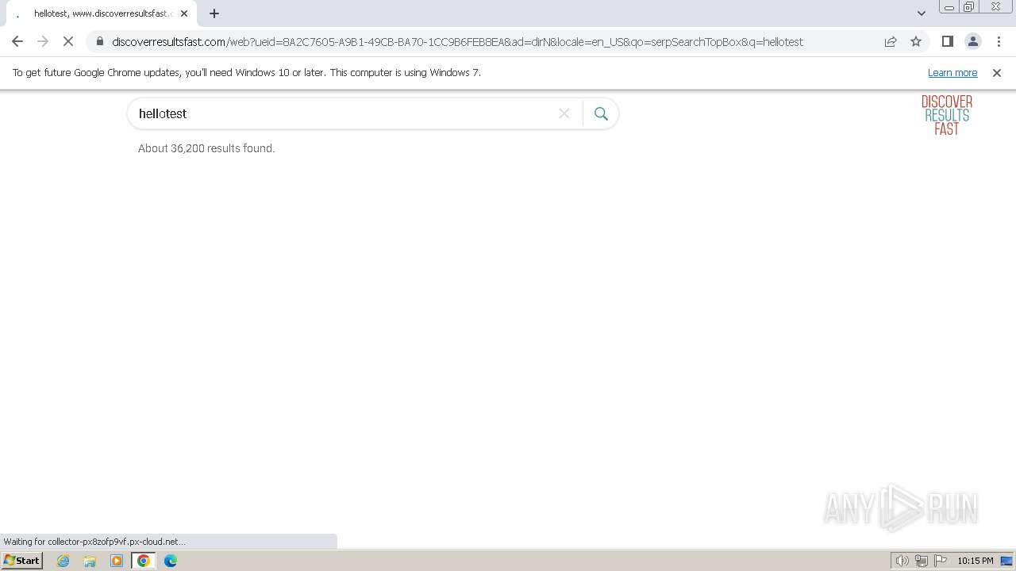
Task: Open the Windows Start menu
Action: (x=22, y=561)
